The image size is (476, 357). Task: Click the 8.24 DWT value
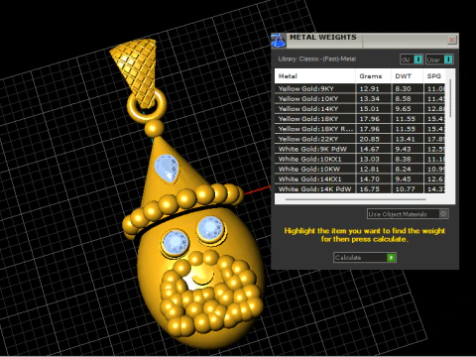[x=403, y=169]
